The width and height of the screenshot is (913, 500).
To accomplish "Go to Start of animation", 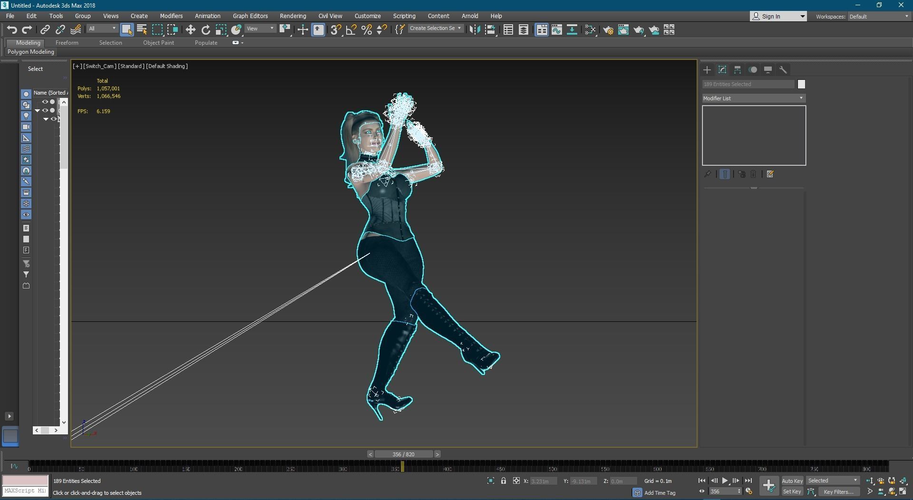I will [702, 481].
